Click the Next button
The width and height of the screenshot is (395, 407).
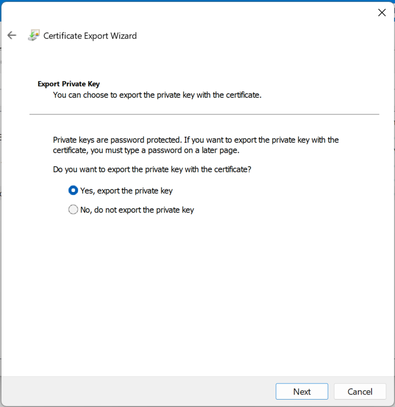click(x=302, y=391)
